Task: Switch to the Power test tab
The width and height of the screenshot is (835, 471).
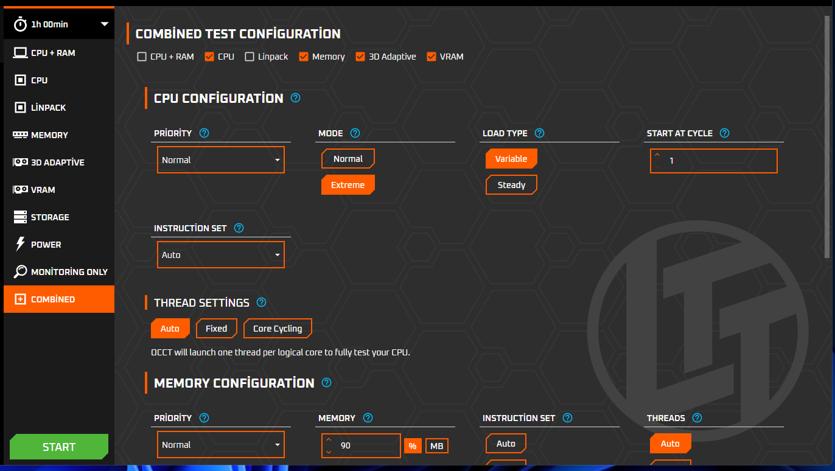Action: pyautogui.click(x=59, y=245)
